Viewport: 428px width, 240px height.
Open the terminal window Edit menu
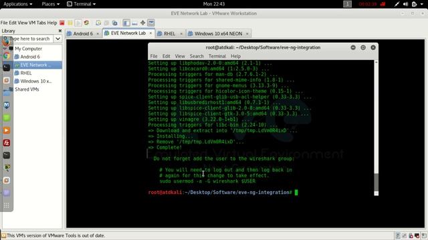167,56
